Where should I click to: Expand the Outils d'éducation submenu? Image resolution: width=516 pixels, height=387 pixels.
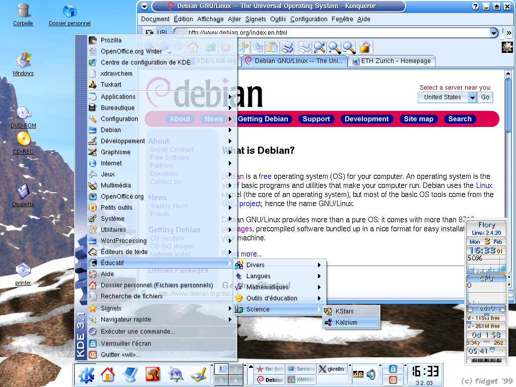point(279,298)
